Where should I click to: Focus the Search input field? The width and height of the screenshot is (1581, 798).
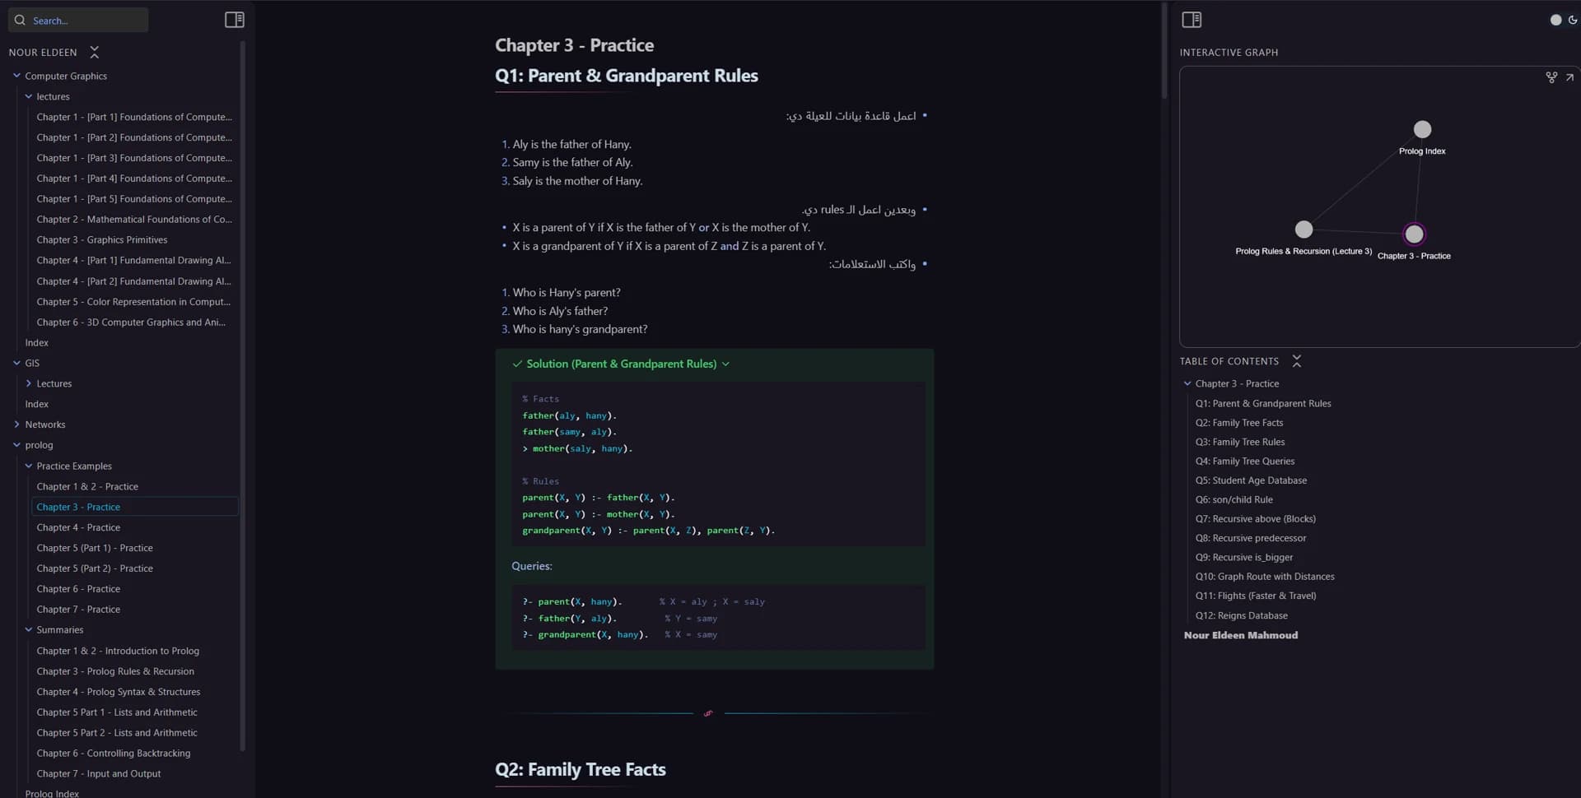[x=78, y=21]
